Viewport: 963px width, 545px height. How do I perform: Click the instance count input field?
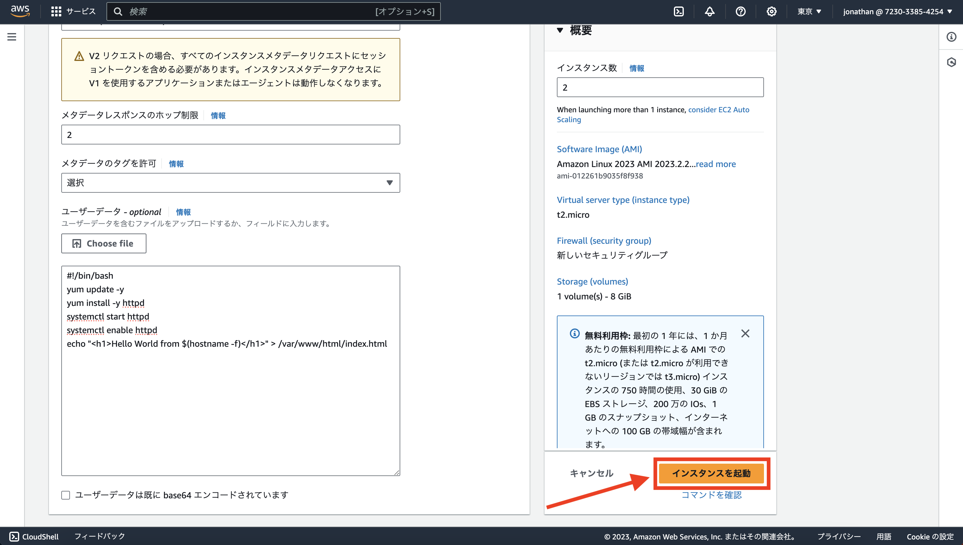click(x=660, y=87)
